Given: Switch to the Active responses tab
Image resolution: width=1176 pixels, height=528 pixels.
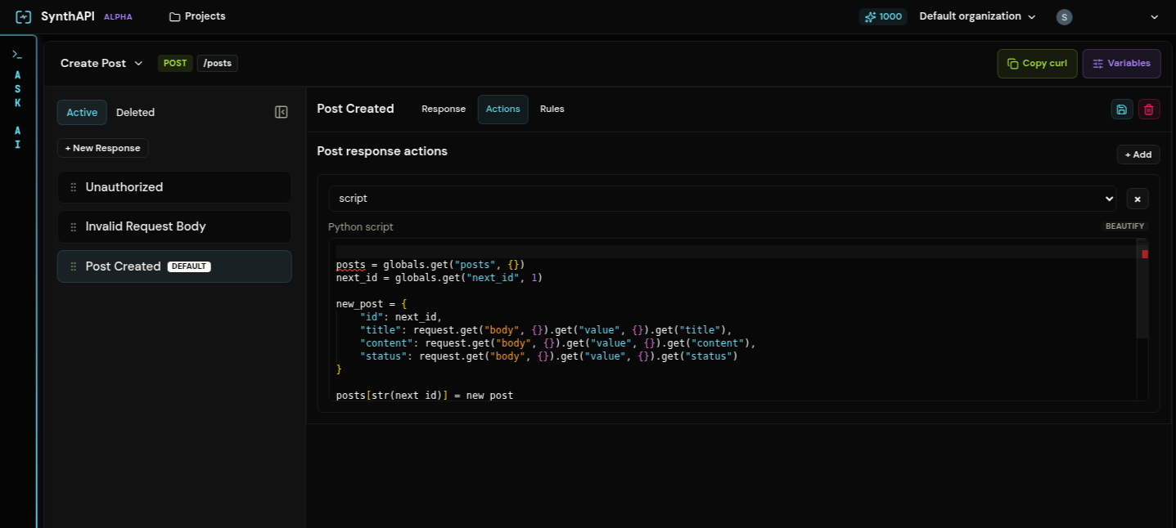Looking at the screenshot, I should [82, 113].
